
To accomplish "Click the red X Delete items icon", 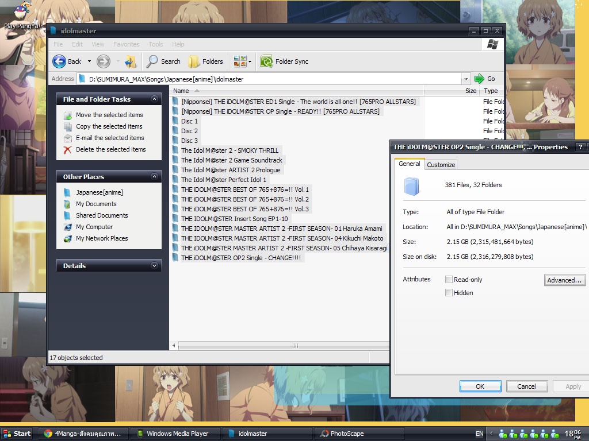I will (68, 150).
